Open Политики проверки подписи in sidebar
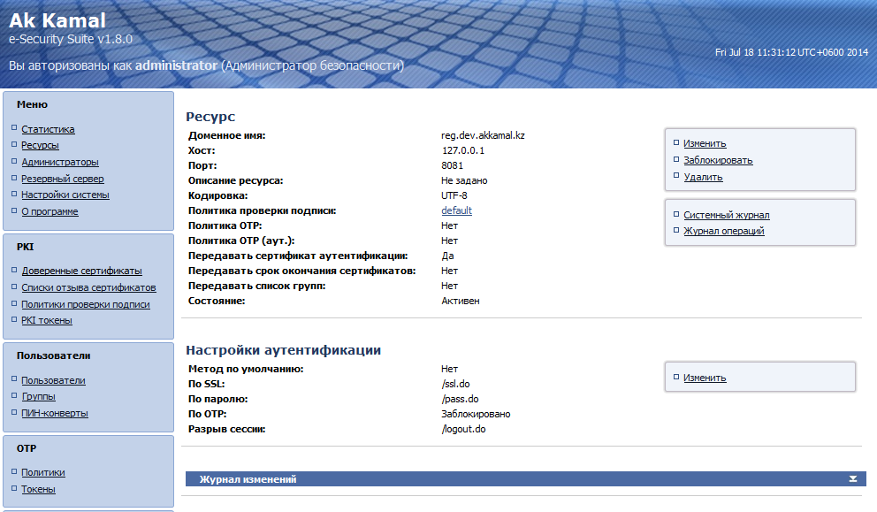Viewport: 877px width, 512px height. 86,304
